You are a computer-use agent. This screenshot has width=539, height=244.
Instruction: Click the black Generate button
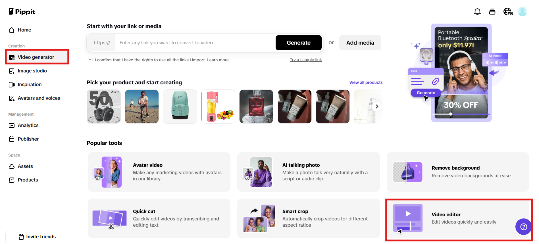(x=298, y=43)
